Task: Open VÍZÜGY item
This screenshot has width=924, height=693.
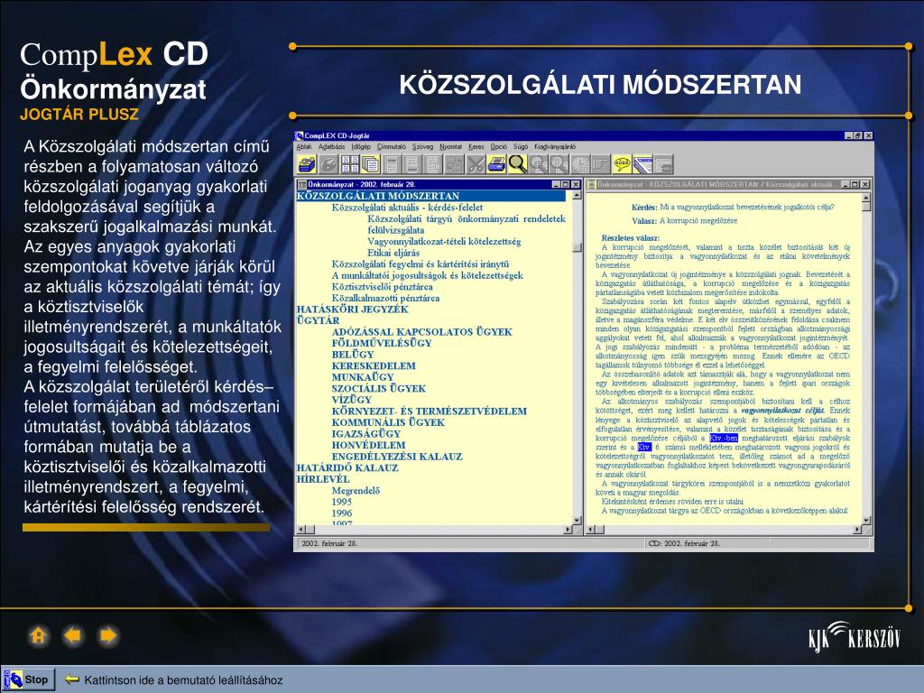Action: 351,400
